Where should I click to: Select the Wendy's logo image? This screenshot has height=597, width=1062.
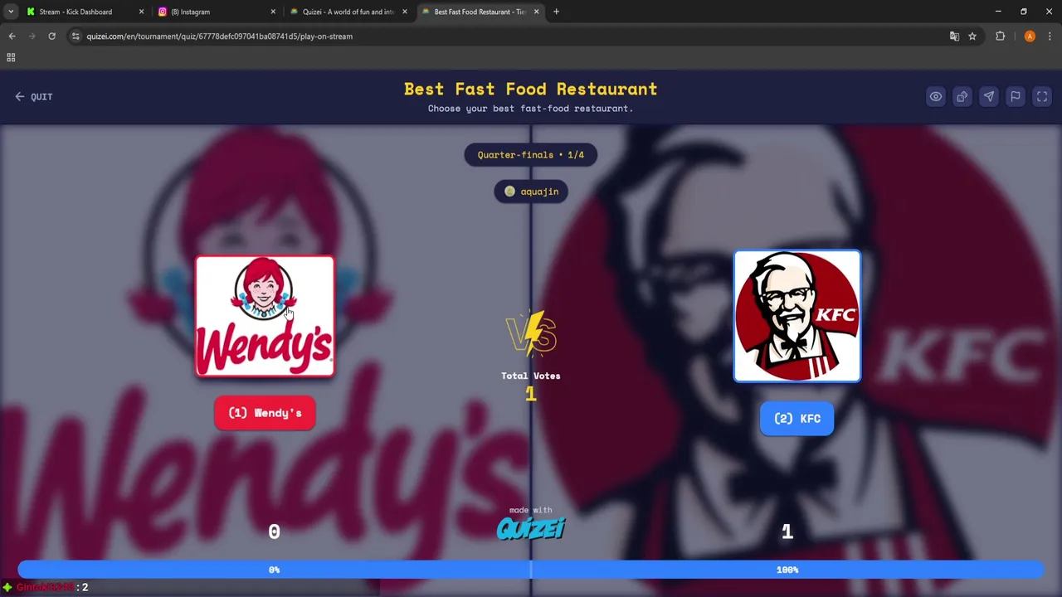pyautogui.click(x=265, y=316)
